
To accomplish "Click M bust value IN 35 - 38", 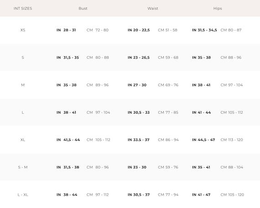I will [x=67, y=85].
